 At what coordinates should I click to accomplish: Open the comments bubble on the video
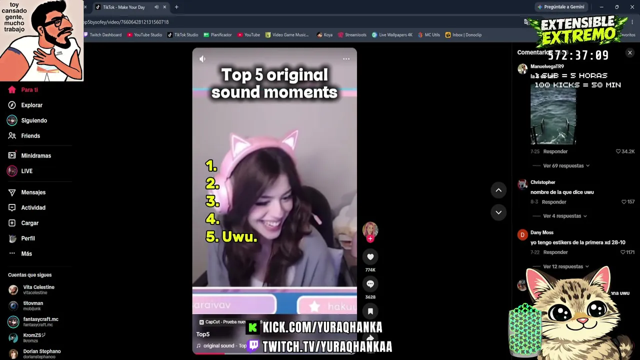coord(370,284)
